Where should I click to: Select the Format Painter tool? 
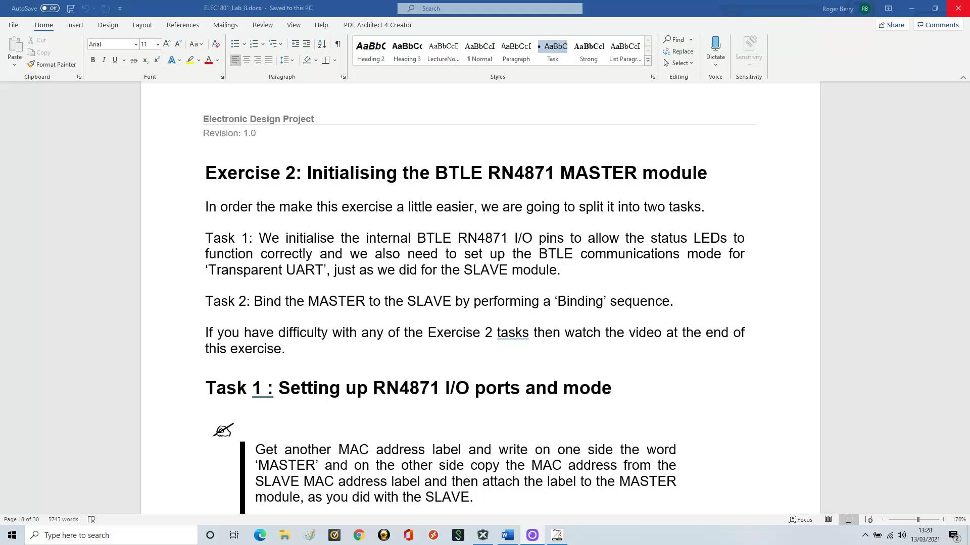coord(52,64)
